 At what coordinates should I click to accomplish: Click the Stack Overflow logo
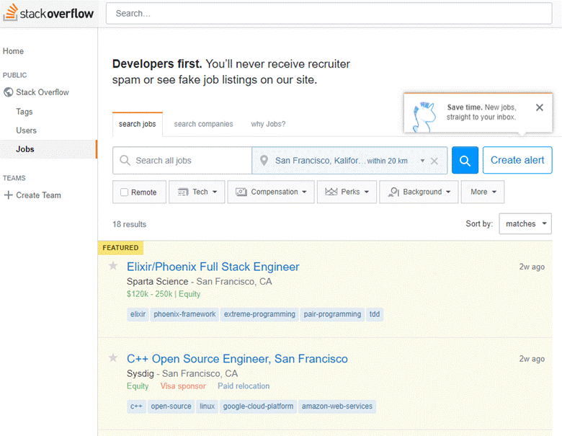(48, 14)
